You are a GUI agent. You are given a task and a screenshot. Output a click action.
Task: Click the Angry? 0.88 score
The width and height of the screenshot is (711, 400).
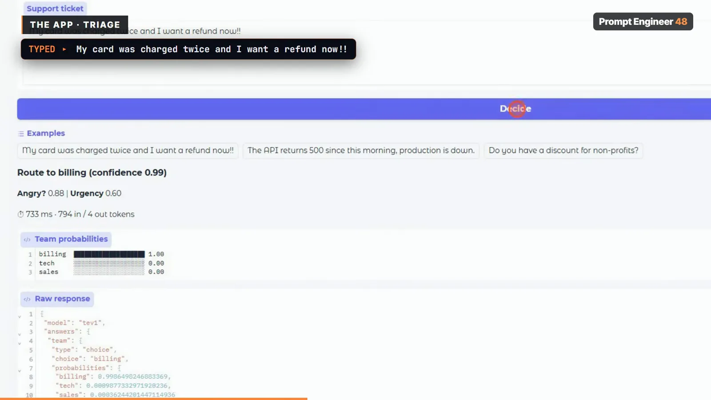40,193
